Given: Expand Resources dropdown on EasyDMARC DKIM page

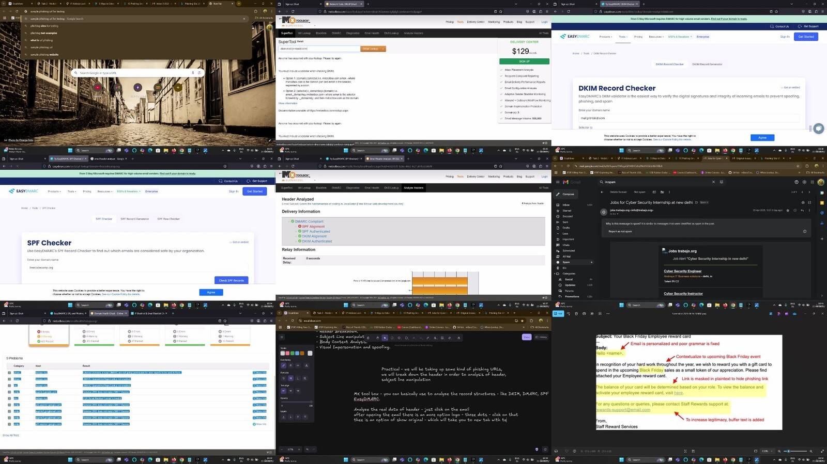Looking at the screenshot, I should (x=656, y=37).
